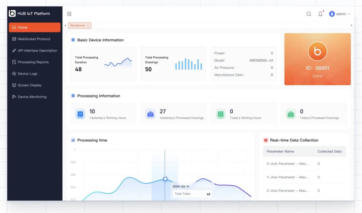Image resolution: width=362 pixels, height=213 pixels.
Task: Click the Total Processing Duration value 48
Action: click(78, 69)
